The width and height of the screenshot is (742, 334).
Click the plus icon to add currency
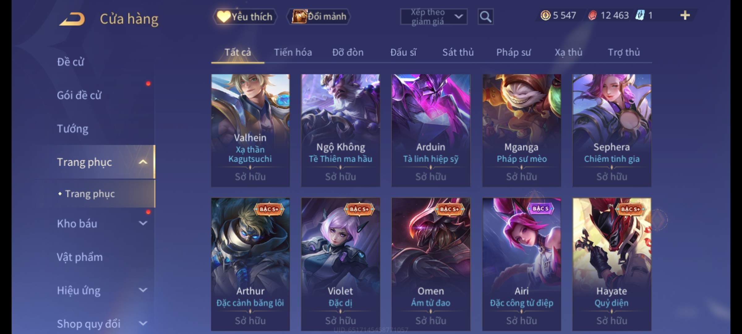coord(685,15)
